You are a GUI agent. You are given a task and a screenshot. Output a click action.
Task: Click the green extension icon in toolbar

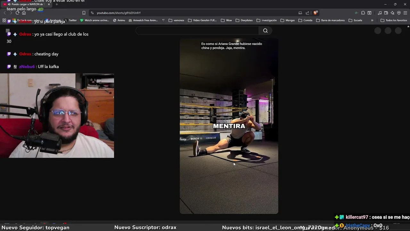(x=357, y=13)
